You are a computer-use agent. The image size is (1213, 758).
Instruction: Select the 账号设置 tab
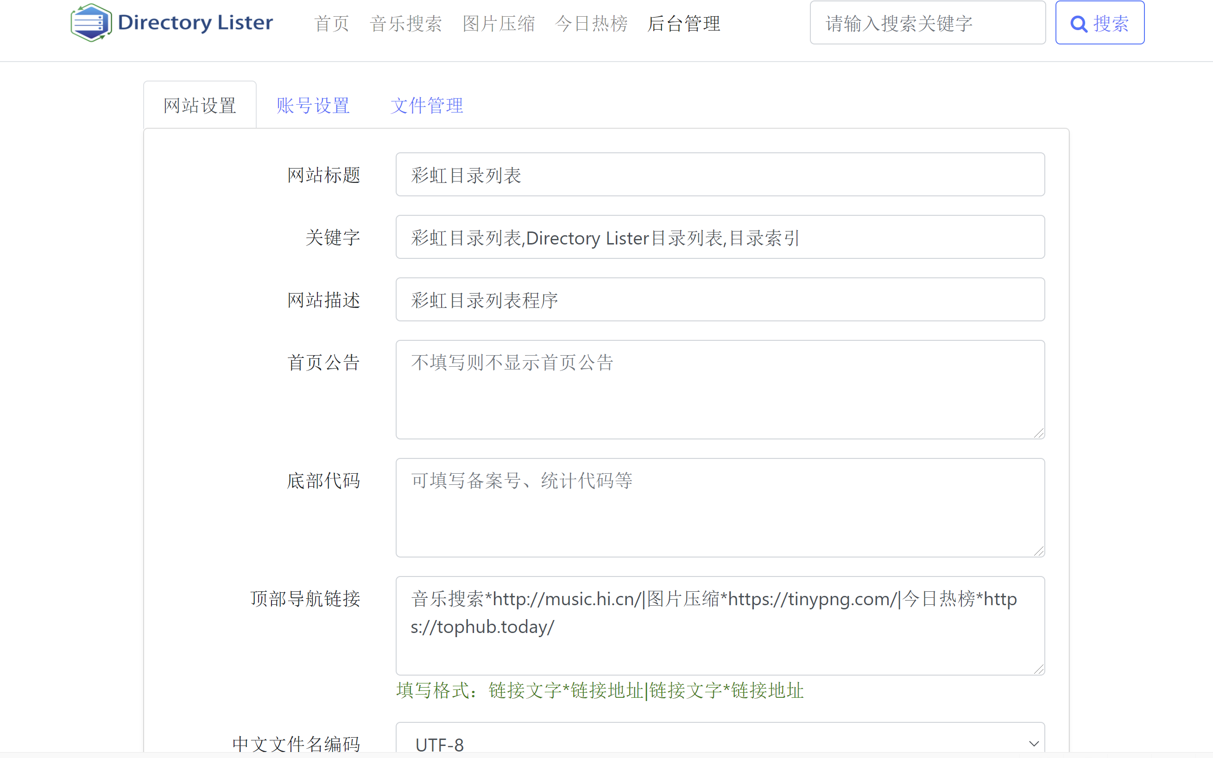click(313, 104)
